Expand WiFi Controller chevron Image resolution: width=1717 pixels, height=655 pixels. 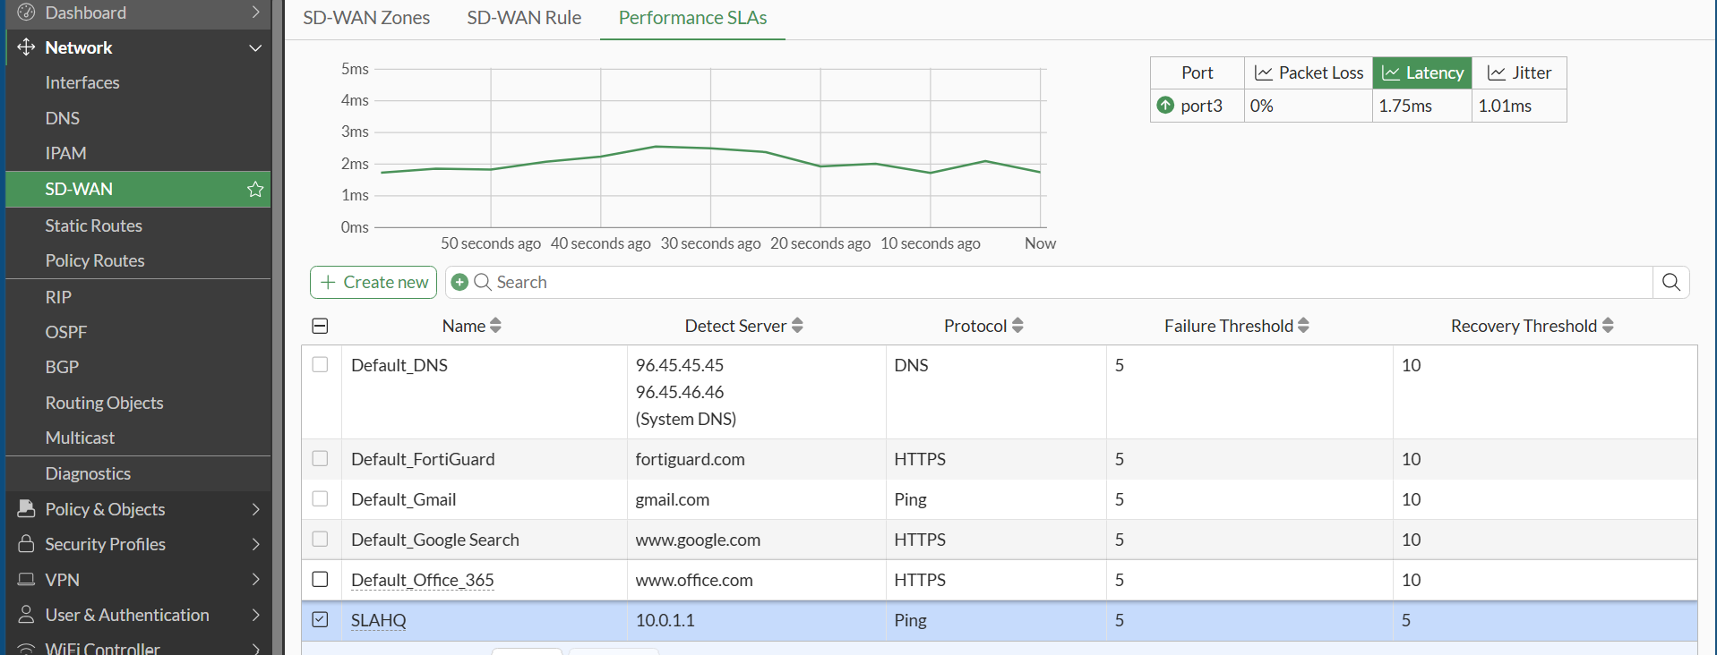[x=255, y=648]
